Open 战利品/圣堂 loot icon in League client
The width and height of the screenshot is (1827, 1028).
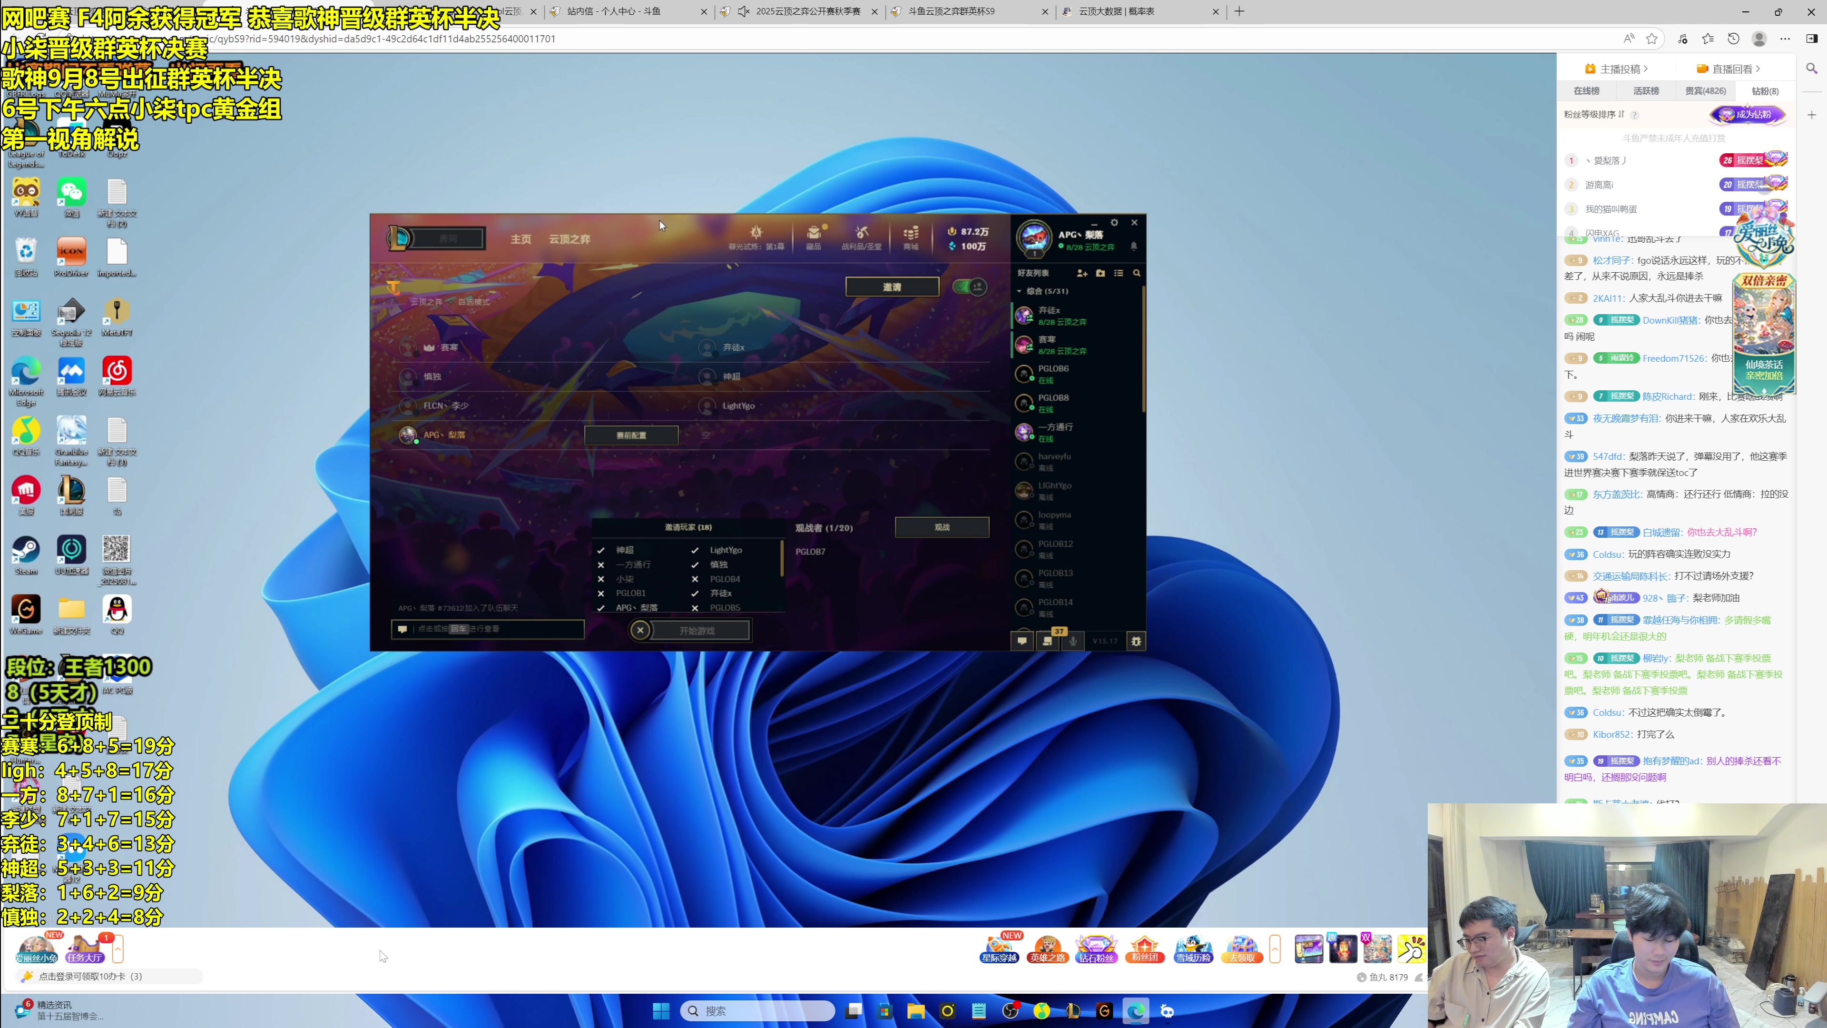click(x=862, y=237)
